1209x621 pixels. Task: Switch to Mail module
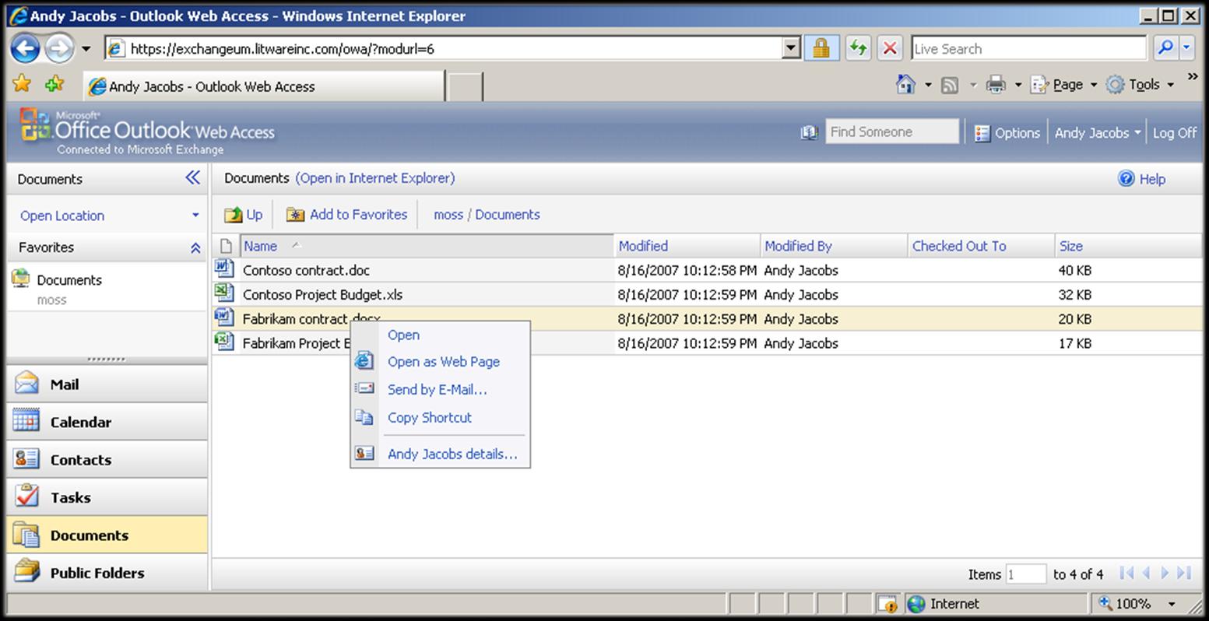click(107, 384)
